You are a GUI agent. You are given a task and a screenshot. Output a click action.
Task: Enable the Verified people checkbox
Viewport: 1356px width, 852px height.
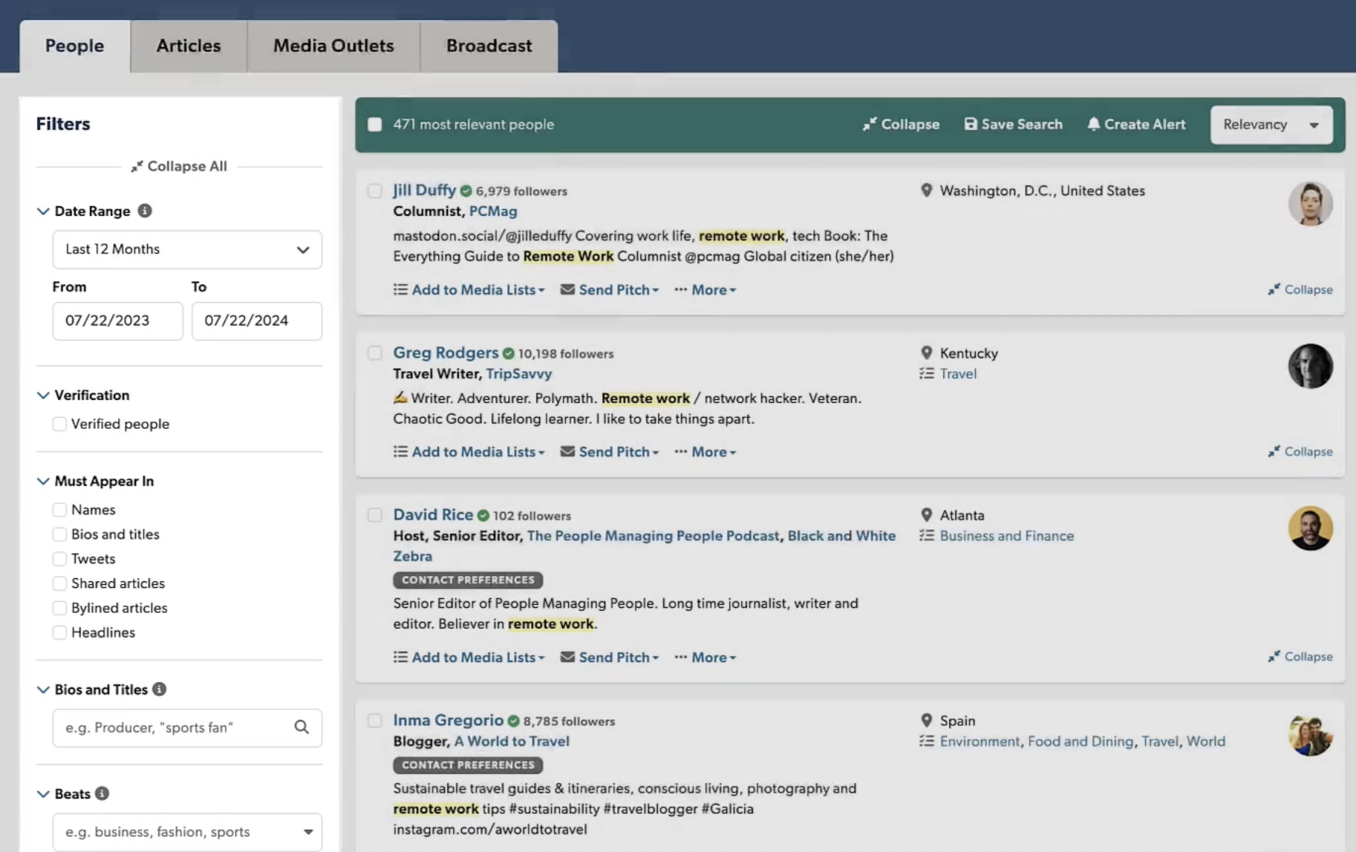pyautogui.click(x=59, y=424)
